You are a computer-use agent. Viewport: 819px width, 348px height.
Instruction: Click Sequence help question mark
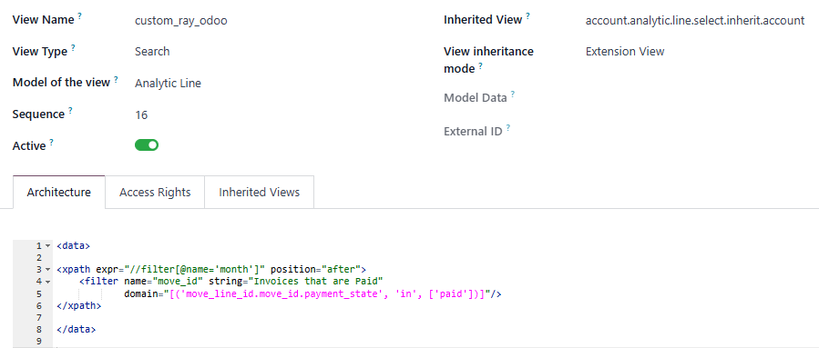[x=70, y=111]
